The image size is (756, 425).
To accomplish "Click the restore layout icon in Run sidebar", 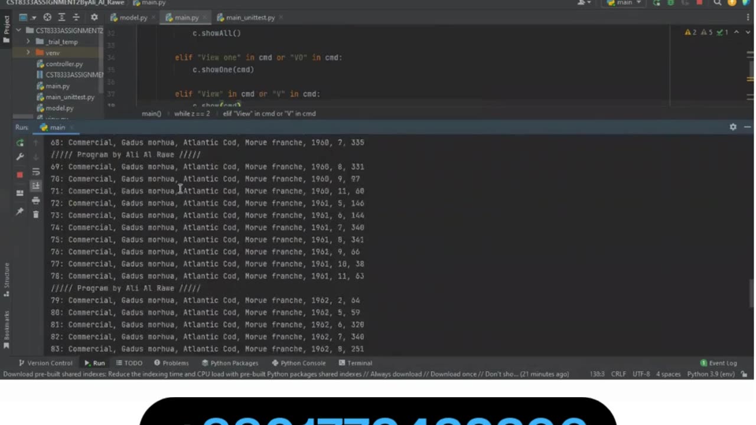I will point(20,193).
